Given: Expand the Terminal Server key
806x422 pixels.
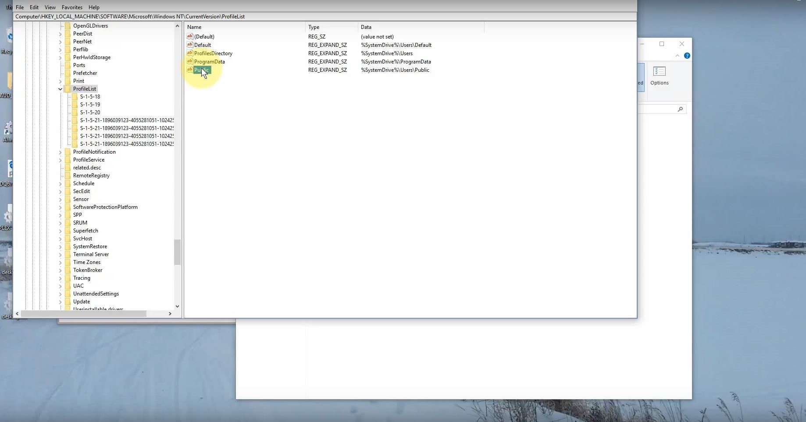Looking at the screenshot, I should (60, 254).
